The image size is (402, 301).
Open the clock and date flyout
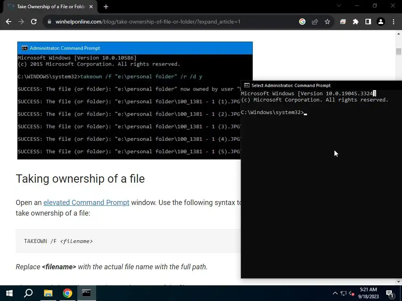(368, 293)
